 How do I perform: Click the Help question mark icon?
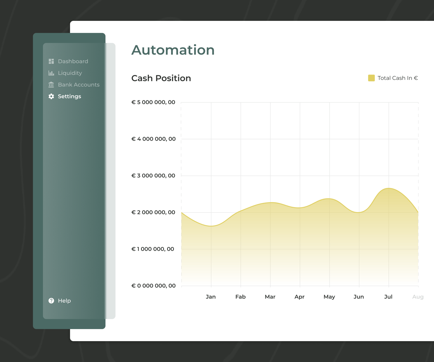(x=51, y=301)
